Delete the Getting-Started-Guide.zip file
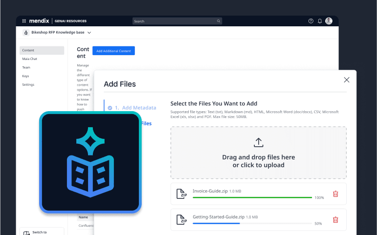 click(x=335, y=220)
